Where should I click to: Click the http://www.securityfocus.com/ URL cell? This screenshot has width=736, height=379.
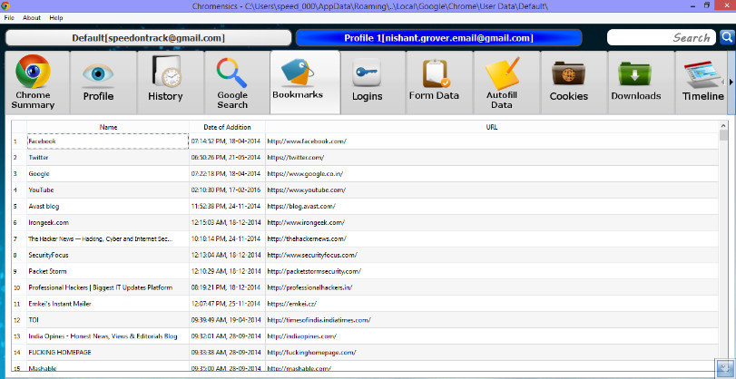coord(492,255)
